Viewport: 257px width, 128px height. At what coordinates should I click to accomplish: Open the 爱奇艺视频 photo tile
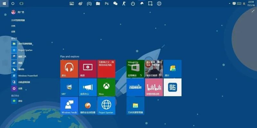coord(154,69)
